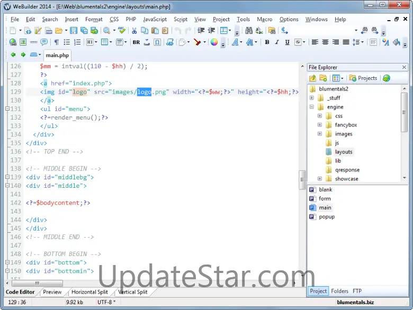Open the line spacing dropdown
Image resolution: width=413 pixels, height=310 pixels.
tap(362, 42)
